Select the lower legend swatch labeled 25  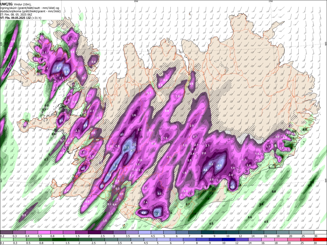point(307,239)
